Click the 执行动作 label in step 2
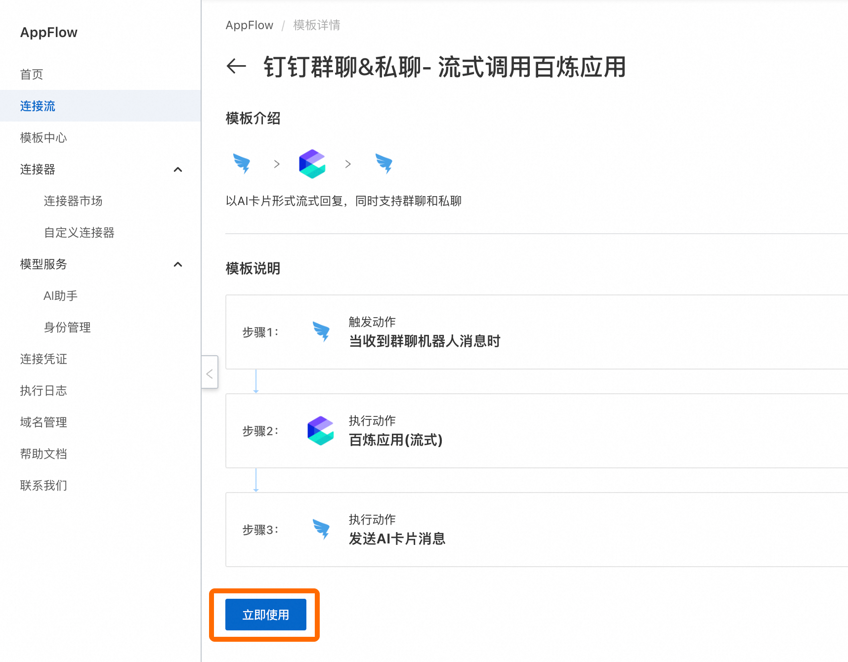 tap(372, 421)
